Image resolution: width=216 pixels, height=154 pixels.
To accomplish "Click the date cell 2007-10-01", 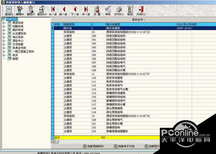I will click(x=184, y=28).
